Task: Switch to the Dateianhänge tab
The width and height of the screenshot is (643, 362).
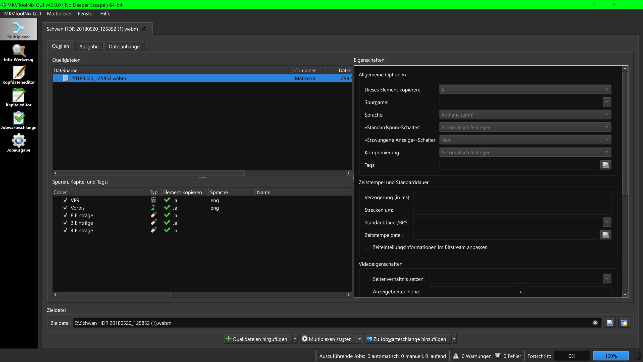Action: (x=124, y=47)
